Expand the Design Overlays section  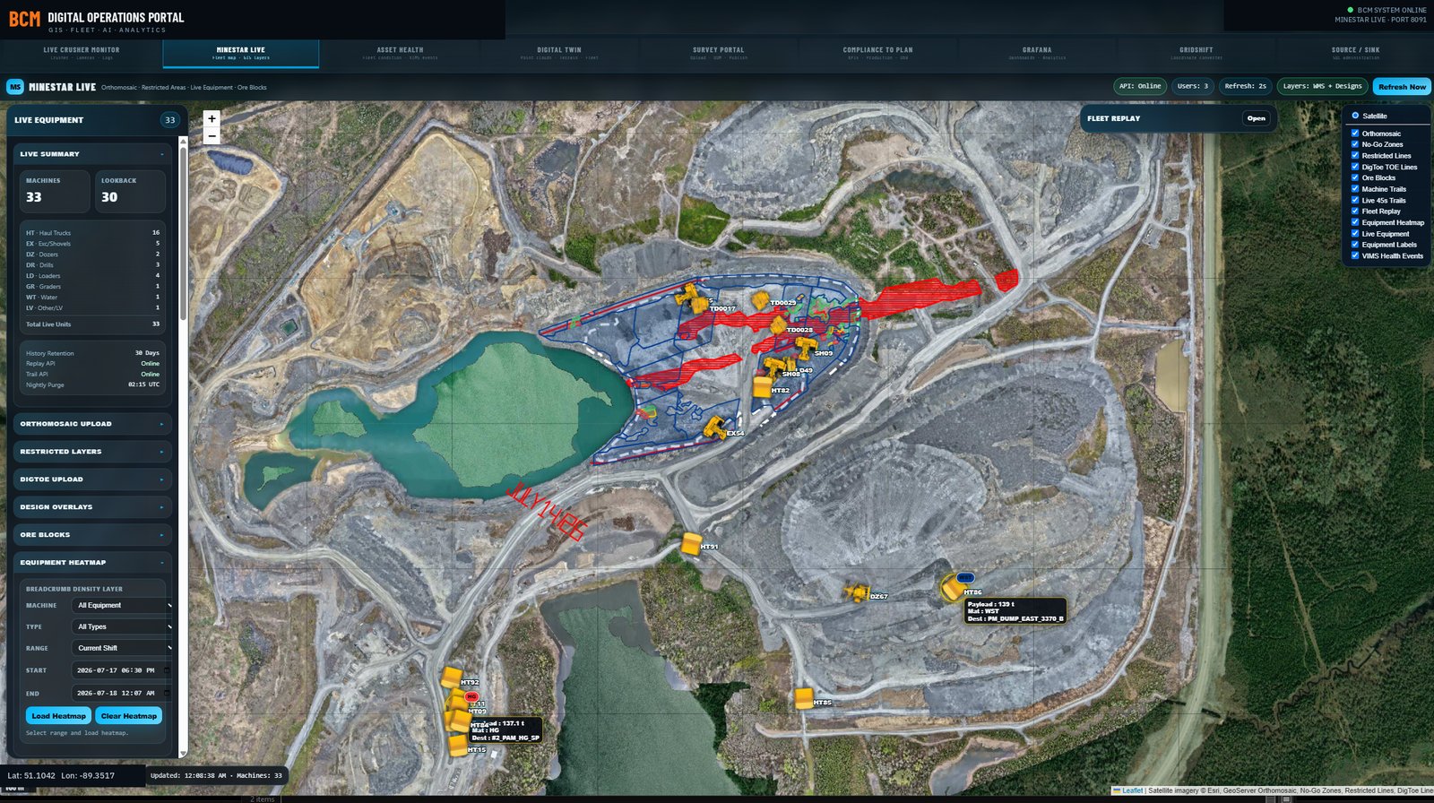[x=91, y=507]
